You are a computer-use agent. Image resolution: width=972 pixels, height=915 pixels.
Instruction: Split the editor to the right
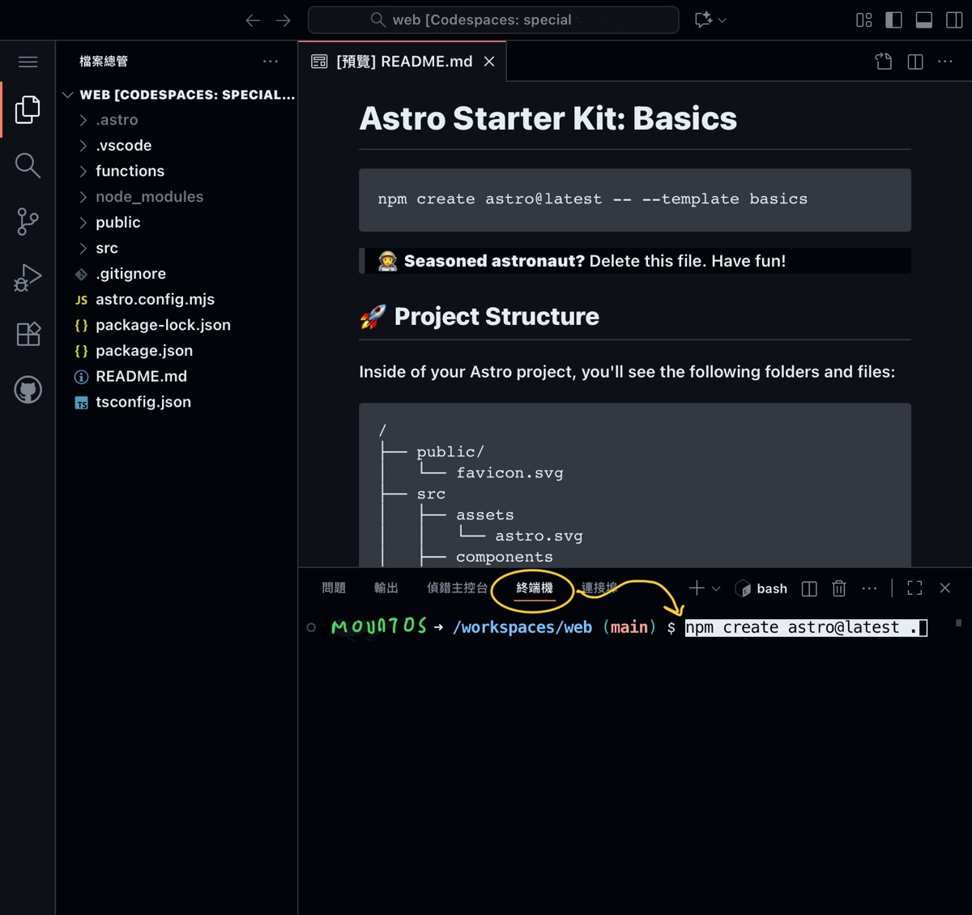pyautogui.click(x=915, y=62)
